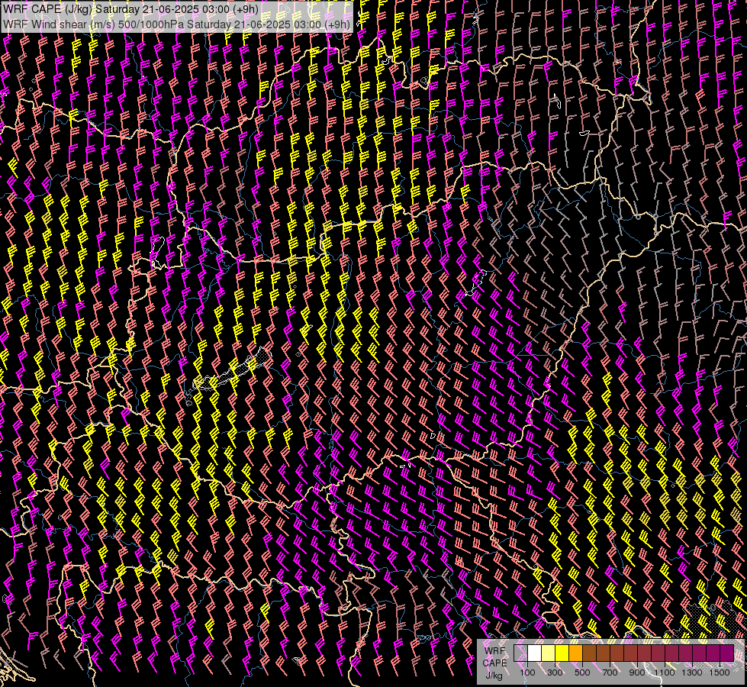Click the legend value 1500

720,672
